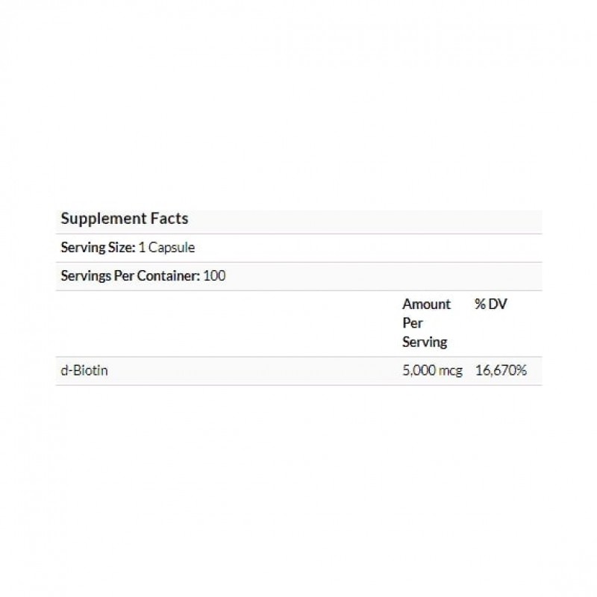Click the word Supplement in title

click(x=104, y=219)
